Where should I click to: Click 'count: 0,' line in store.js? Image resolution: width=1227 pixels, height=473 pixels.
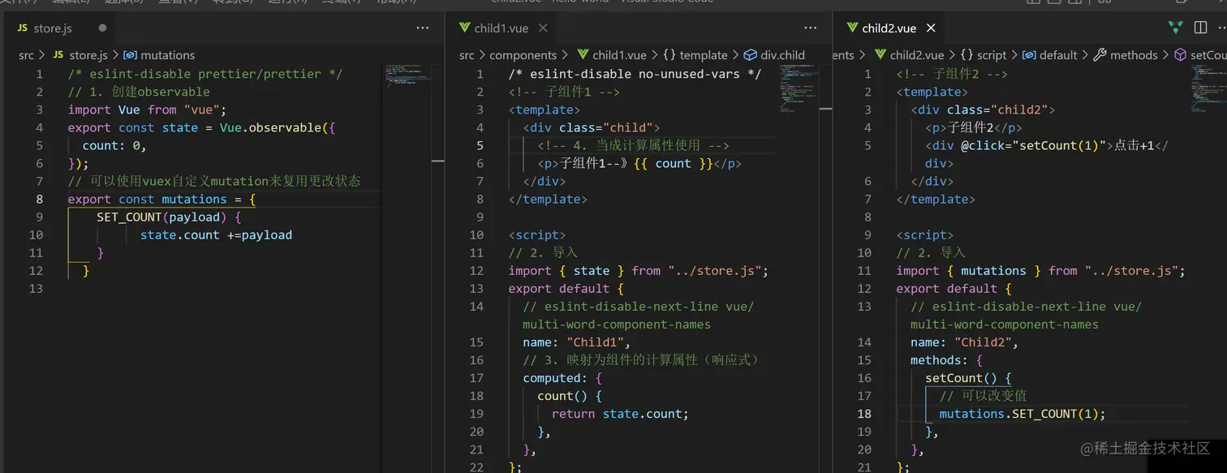point(114,145)
